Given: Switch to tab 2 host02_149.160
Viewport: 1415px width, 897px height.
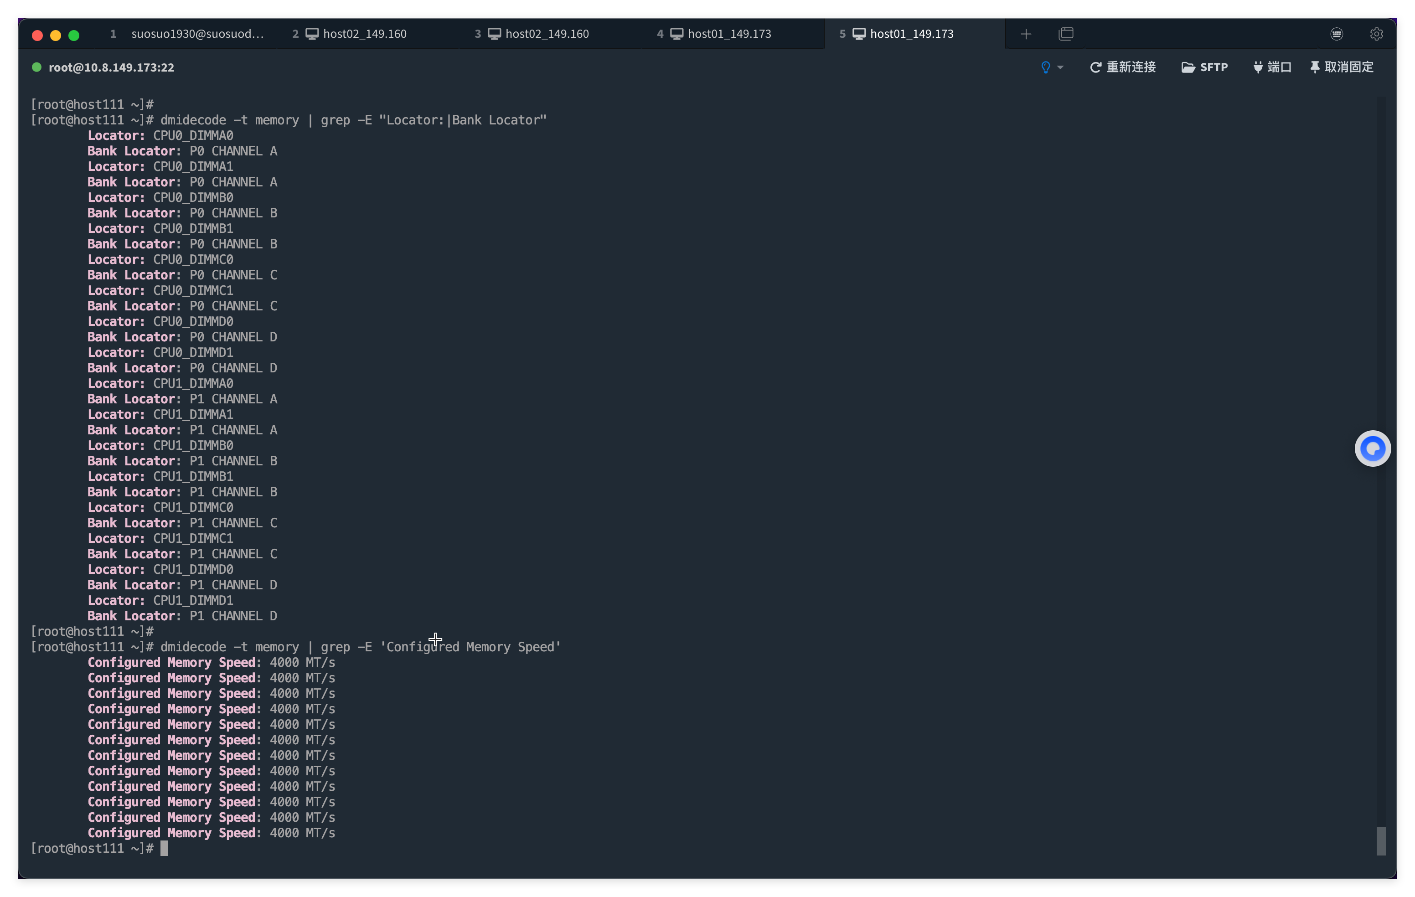Looking at the screenshot, I should tap(364, 34).
